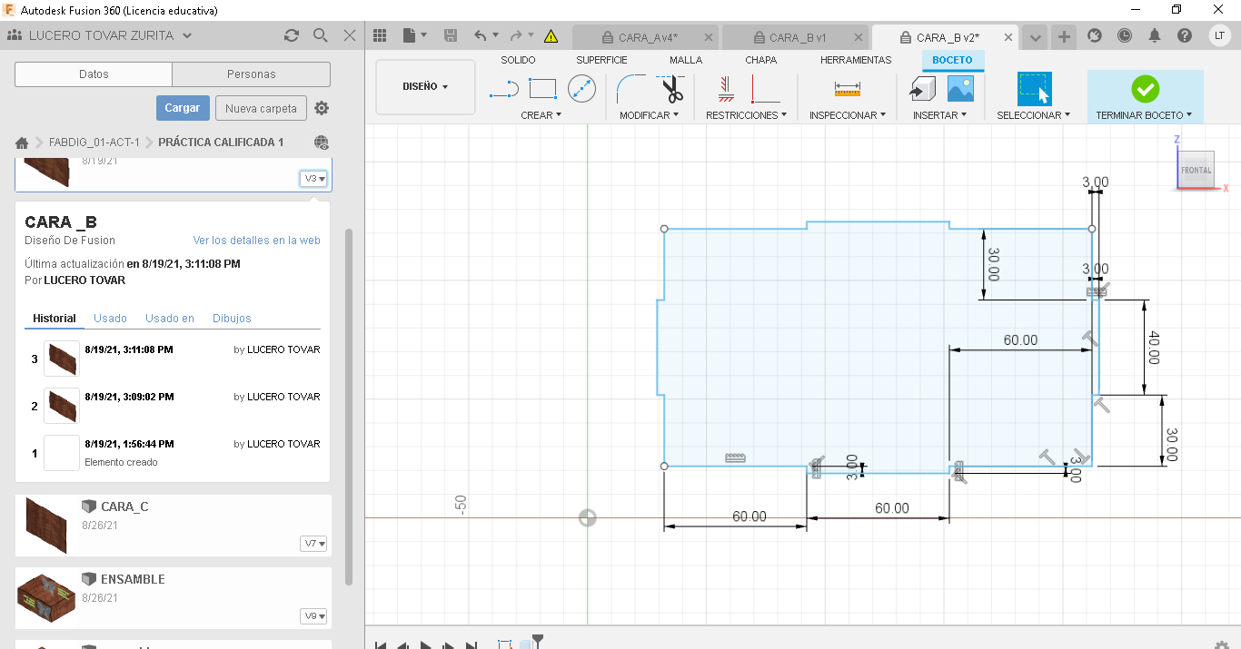Expand the CREAR menu

(541, 115)
